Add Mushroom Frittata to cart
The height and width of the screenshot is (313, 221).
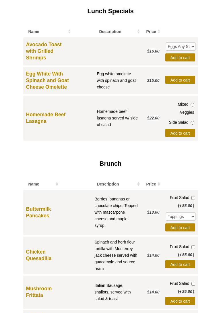click(x=180, y=301)
